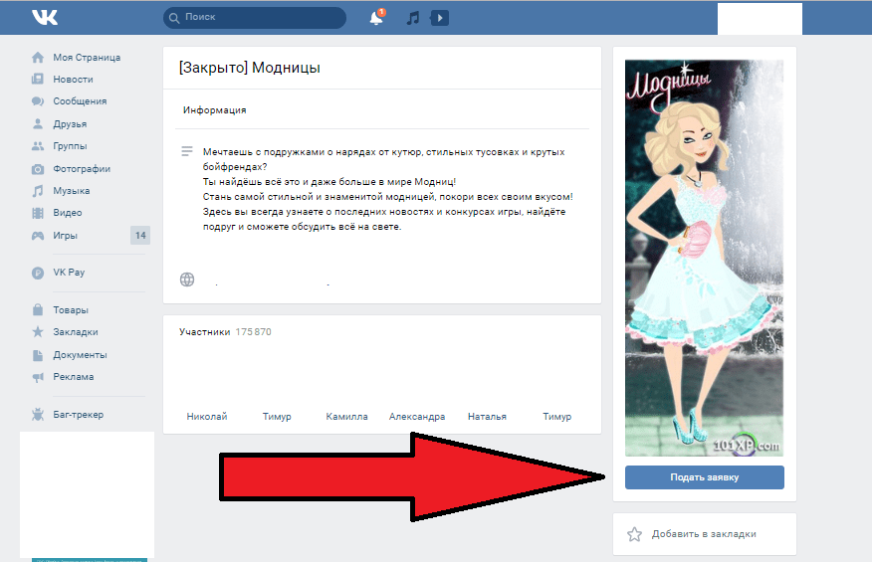Click the Новости newspaper icon
The image size is (872, 562).
coord(38,79)
